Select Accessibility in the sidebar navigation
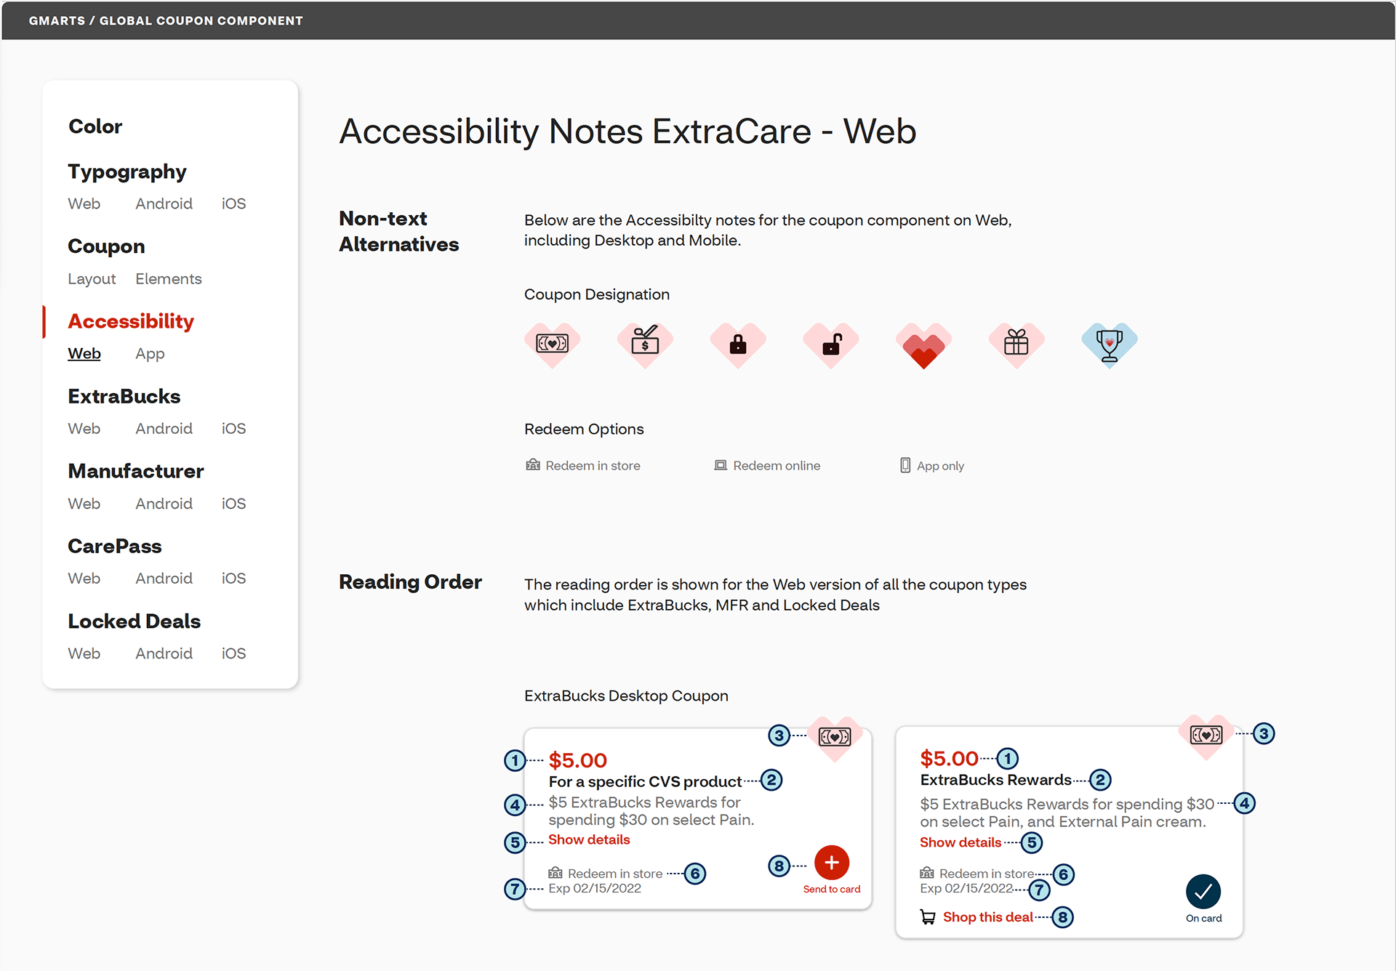The height and width of the screenshot is (971, 1396). pos(131,321)
